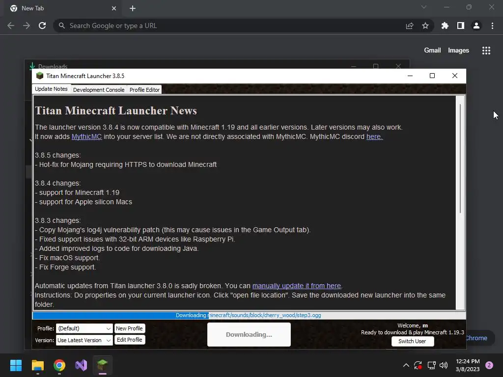Close the New Tab tab
This screenshot has height=377, width=503.
114,8
